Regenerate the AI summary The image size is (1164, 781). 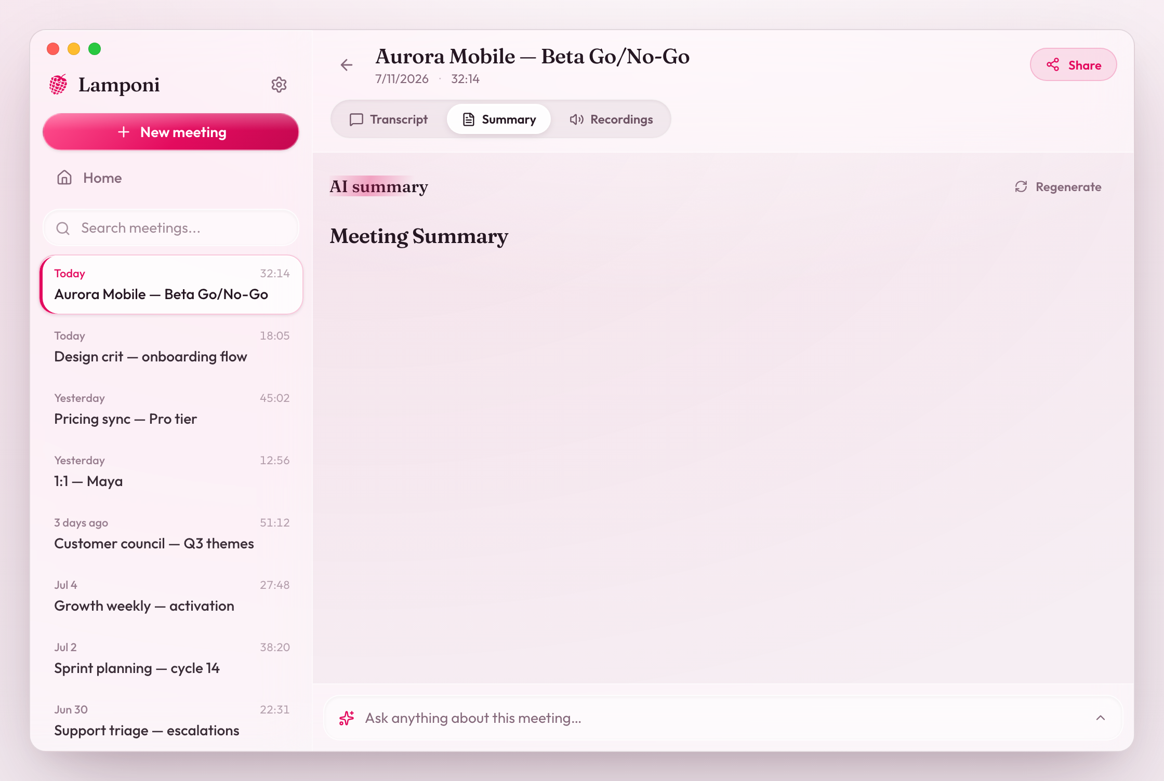click(x=1058, y=187)
